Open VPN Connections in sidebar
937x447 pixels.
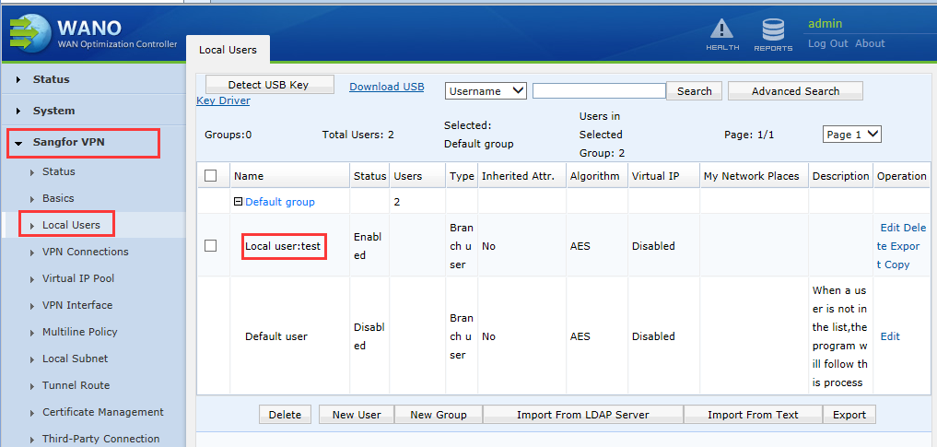click(85, 252)
